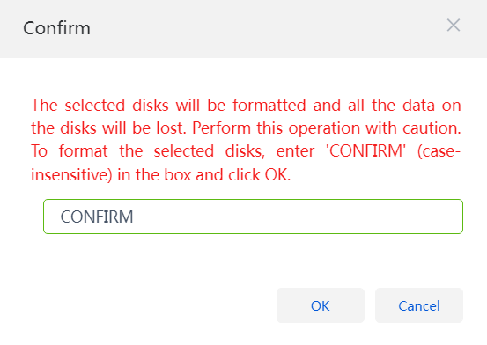
Task: Place cursor after typed CONFIRM text
Action: point(134,217)
